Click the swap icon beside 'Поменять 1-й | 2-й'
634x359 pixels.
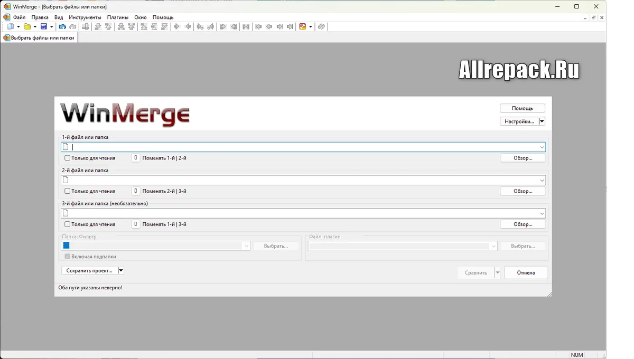click(x=136, y=158)
